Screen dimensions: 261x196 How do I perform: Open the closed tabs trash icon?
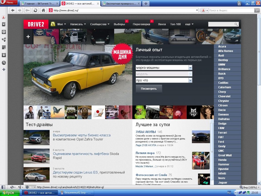point(239,3)
